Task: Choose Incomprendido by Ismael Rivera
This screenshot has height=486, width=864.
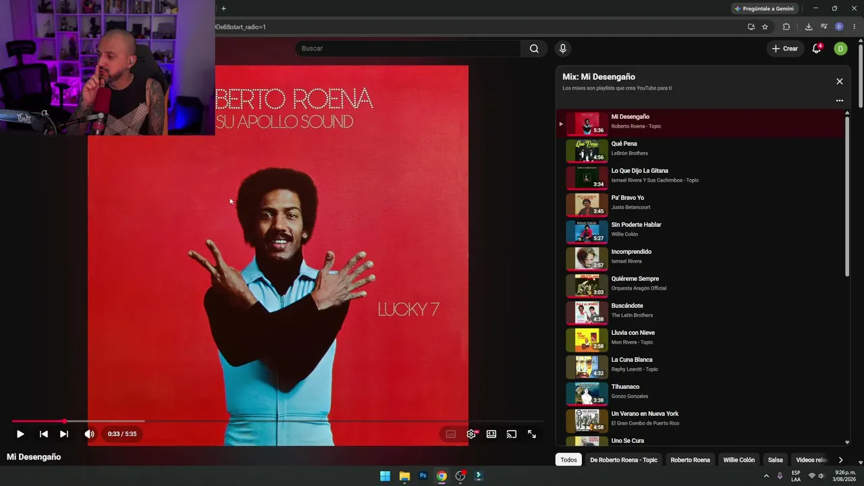Action: (701, 259)
